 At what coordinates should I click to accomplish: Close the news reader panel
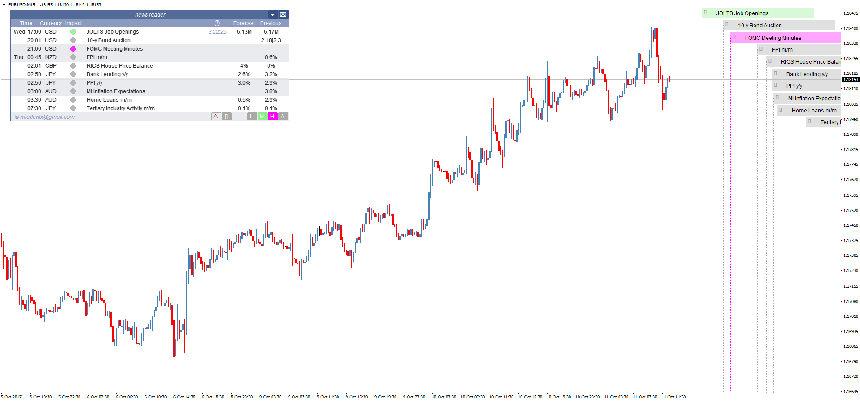click(283, 15)
